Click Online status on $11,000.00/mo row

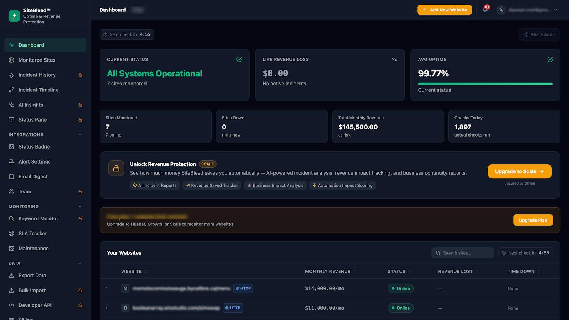[x=400, y=308]
